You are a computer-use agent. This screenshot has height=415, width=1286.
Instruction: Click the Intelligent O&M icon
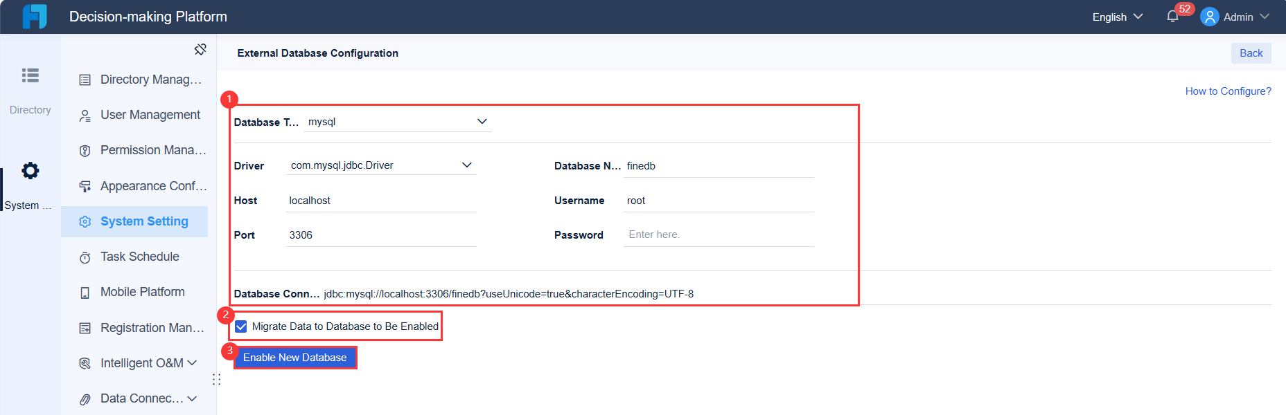point(85,364)
